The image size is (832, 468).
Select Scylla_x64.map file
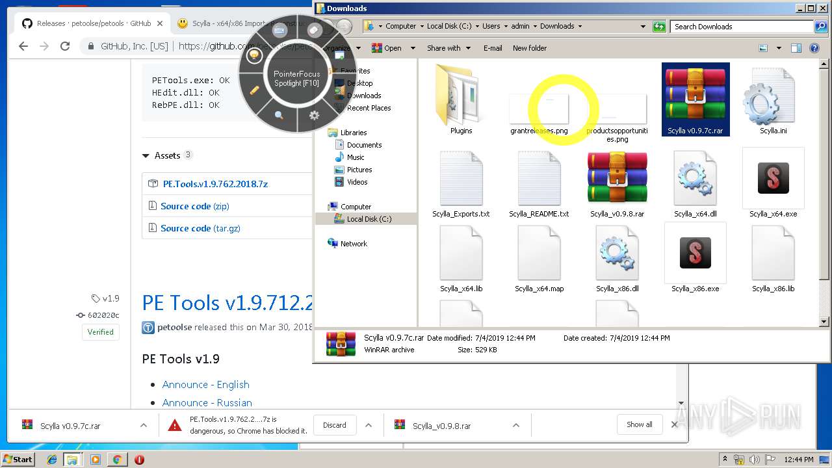coord(539,259)
